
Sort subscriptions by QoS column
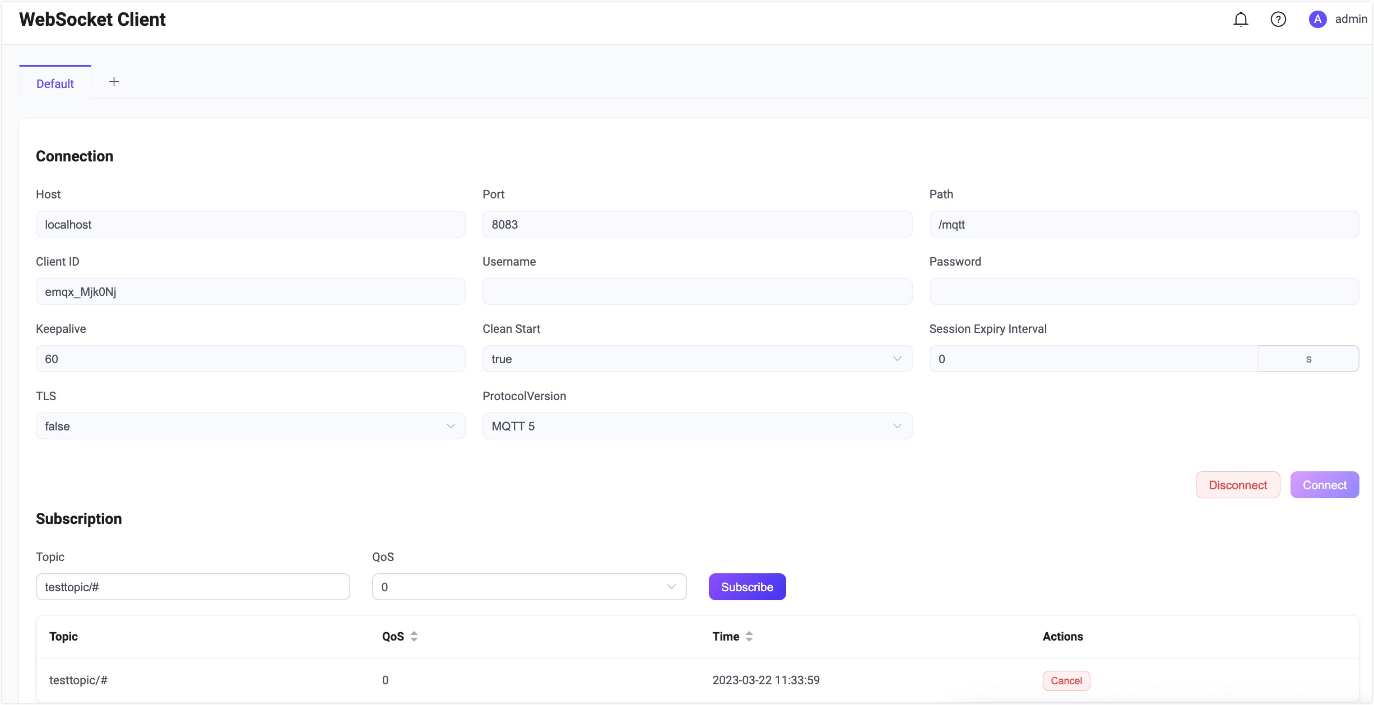(x=414, y=636)
